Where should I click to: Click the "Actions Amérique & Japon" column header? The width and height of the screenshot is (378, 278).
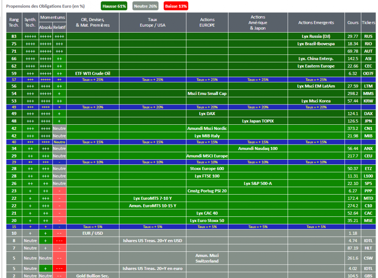point(258,22)
